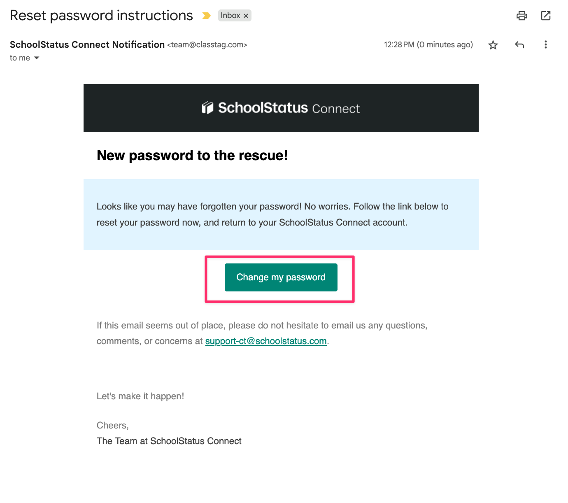Toggle the yellow importance marker
Image resolution: width=568 pixels, height=503 pixels.
207,16
